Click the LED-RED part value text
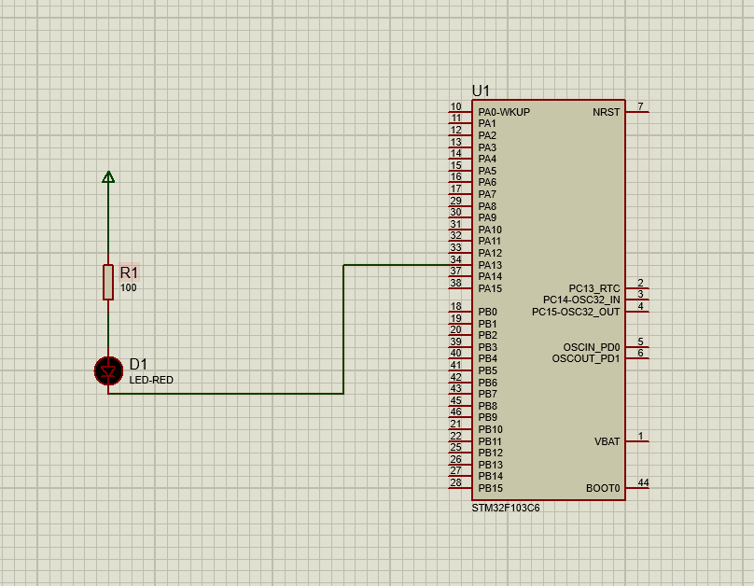This screenshot has width=754, height=586. pyautogui.click(x=151, y=380)
